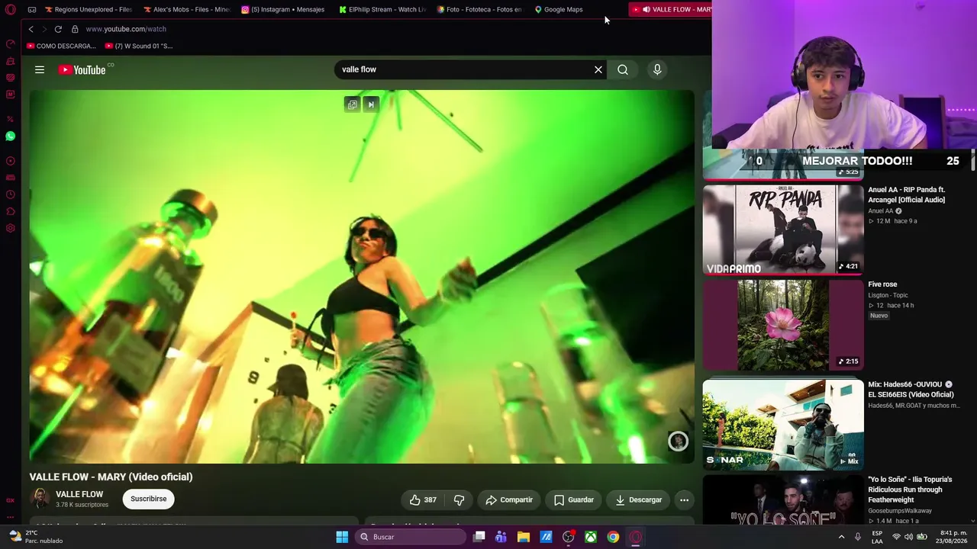Launch Xbox app from the taskbar
Image resolution: width=977 pixels, height=549 pixels.
click(x=591, y=537)
